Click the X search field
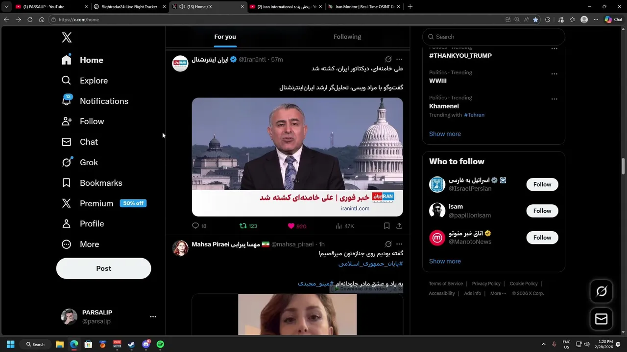The image size is (627, 352). [494, 37]
